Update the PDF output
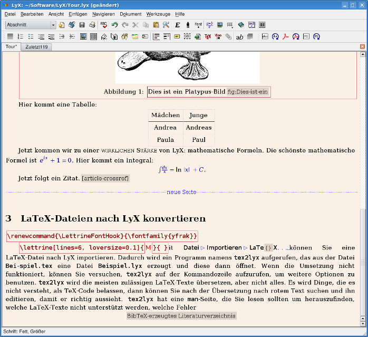Image resolution: width=368 pixels, height=337 pixels. 296,36
